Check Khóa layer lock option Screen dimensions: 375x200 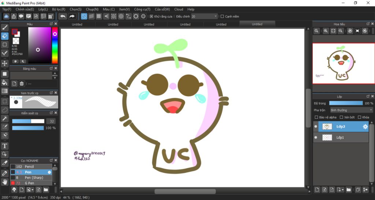click(x=360, y=117)
